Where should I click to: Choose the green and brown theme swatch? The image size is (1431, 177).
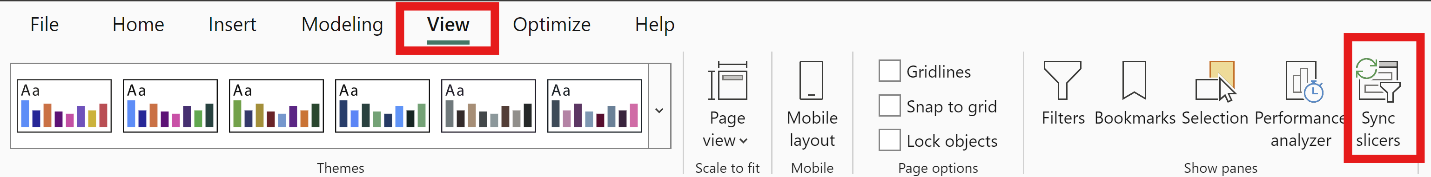pyautogui.click(x=276, y=105)
